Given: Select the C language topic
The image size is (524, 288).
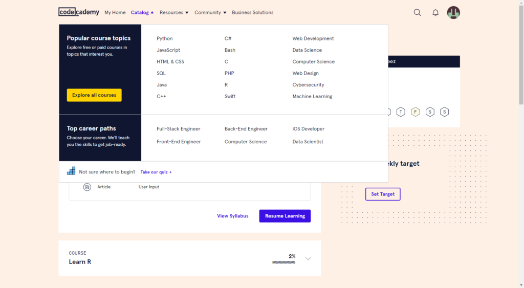Looking at the screenshot, I should pyautogui.click(x=226, y=61).
